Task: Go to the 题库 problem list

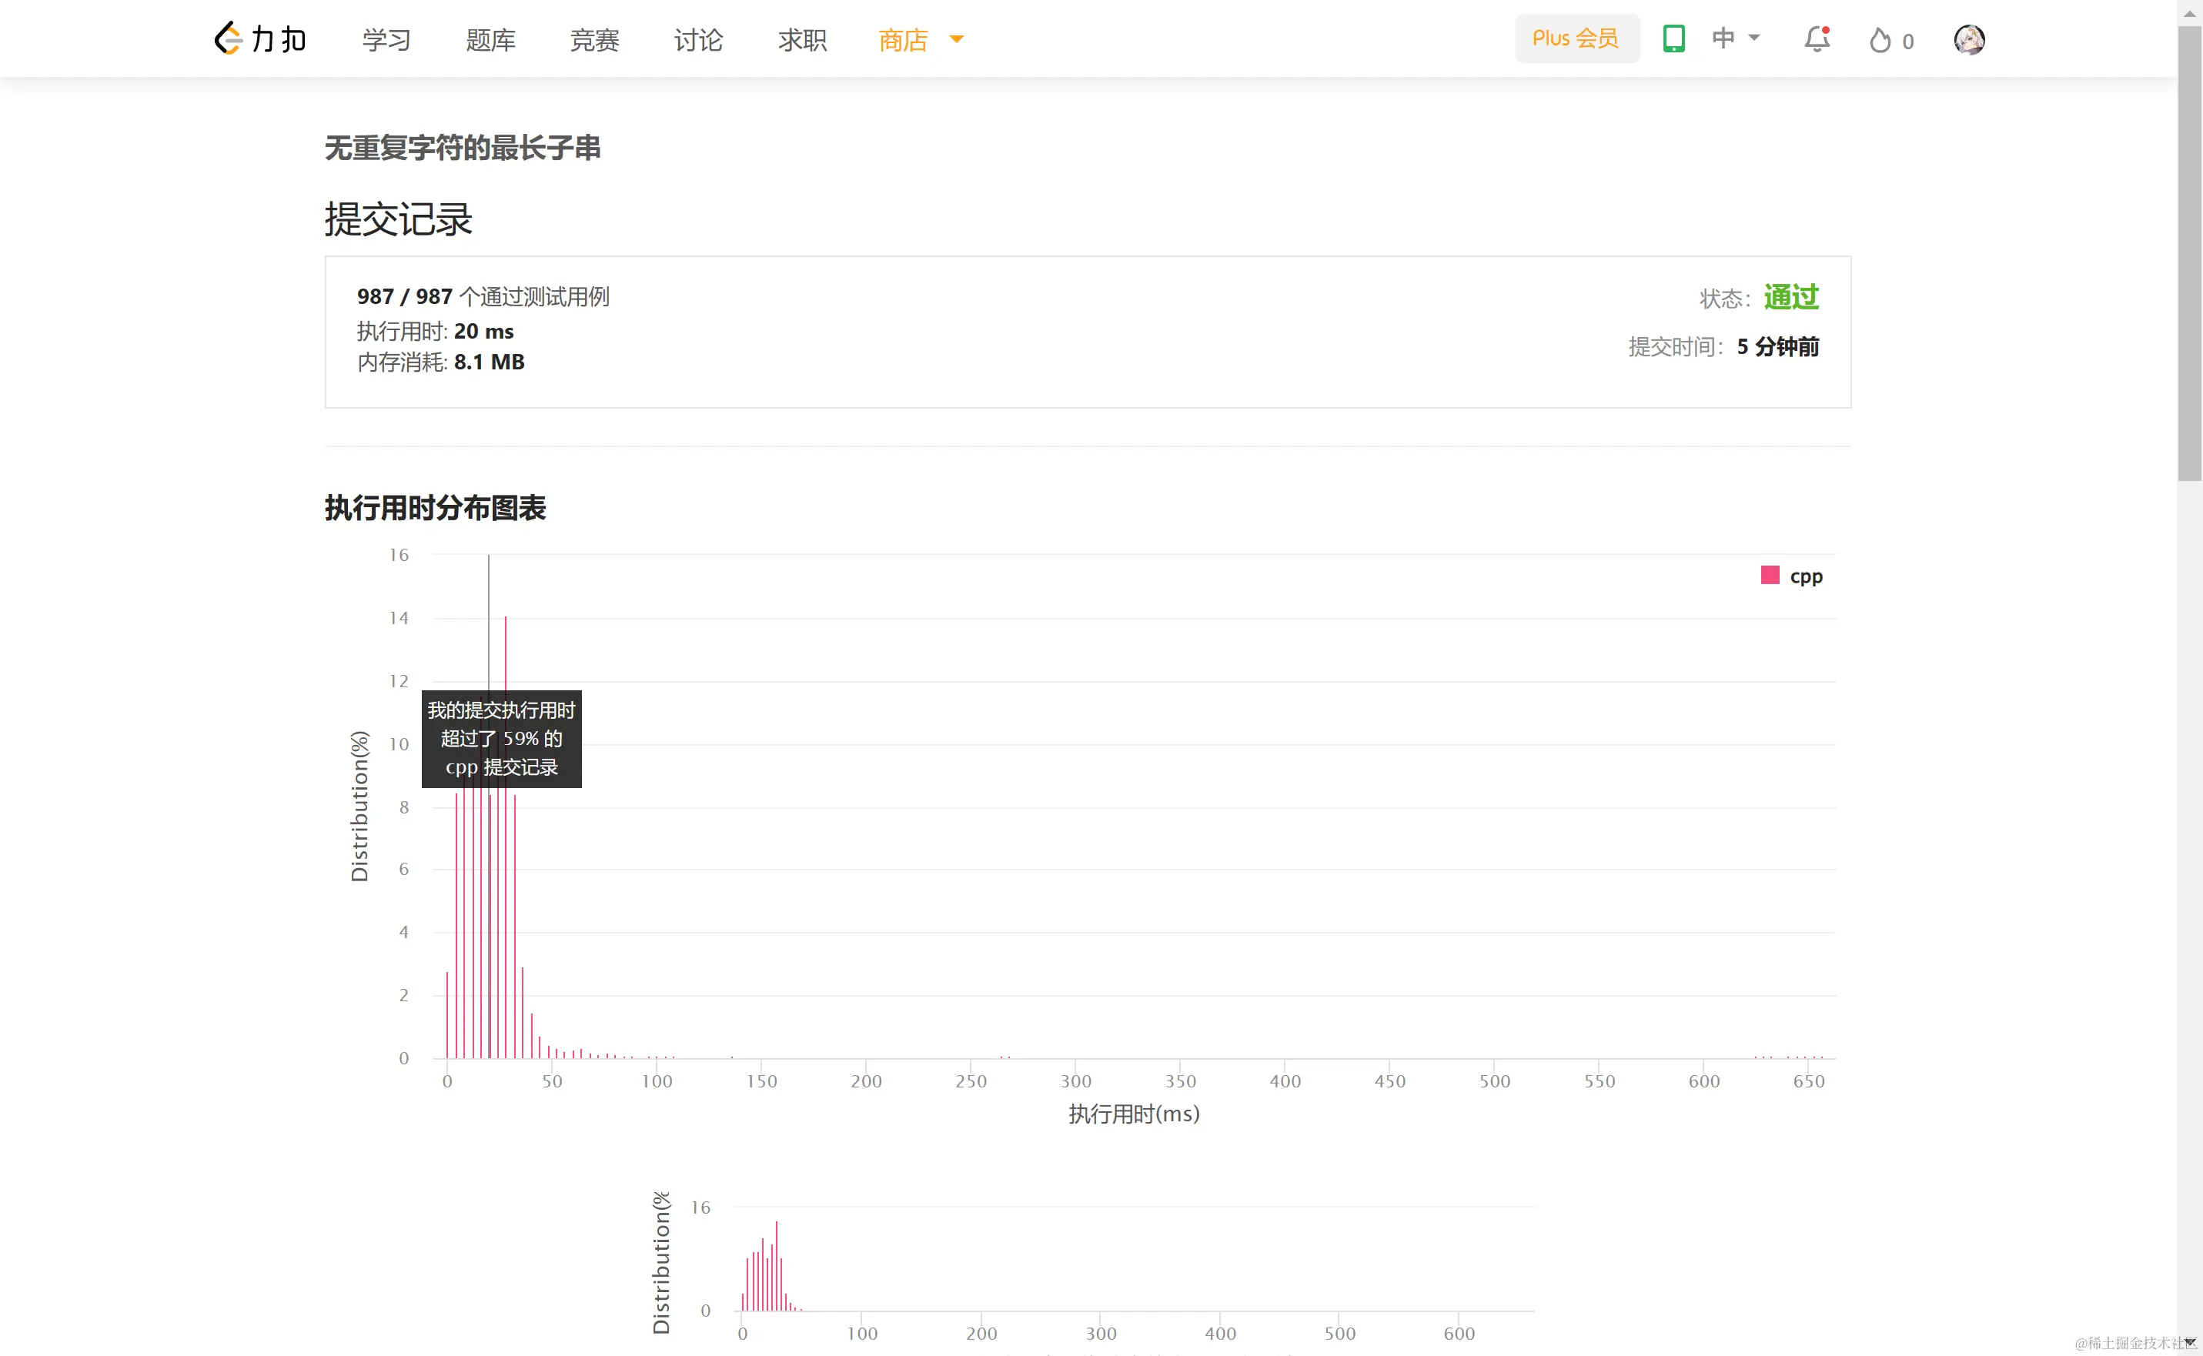Action: 490,40
